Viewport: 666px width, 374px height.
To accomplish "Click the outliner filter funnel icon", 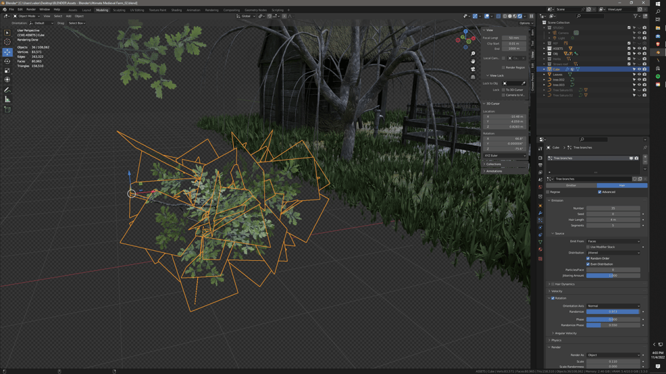I will (x=636, y=16).
